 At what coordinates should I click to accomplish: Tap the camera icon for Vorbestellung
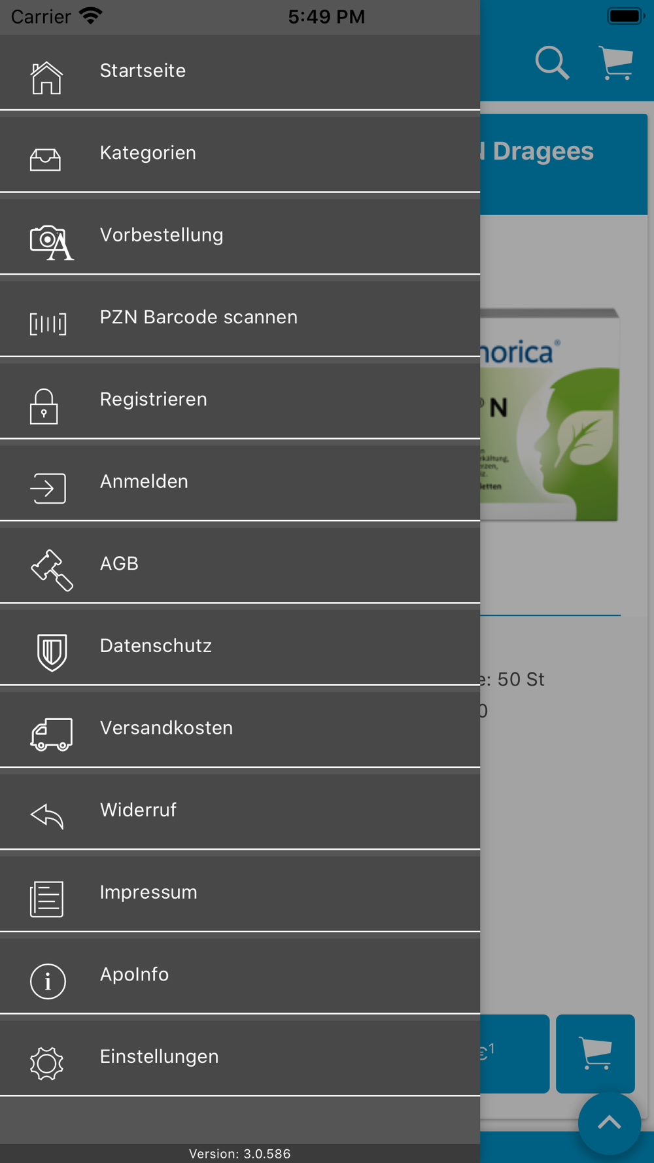click(52, 243)
